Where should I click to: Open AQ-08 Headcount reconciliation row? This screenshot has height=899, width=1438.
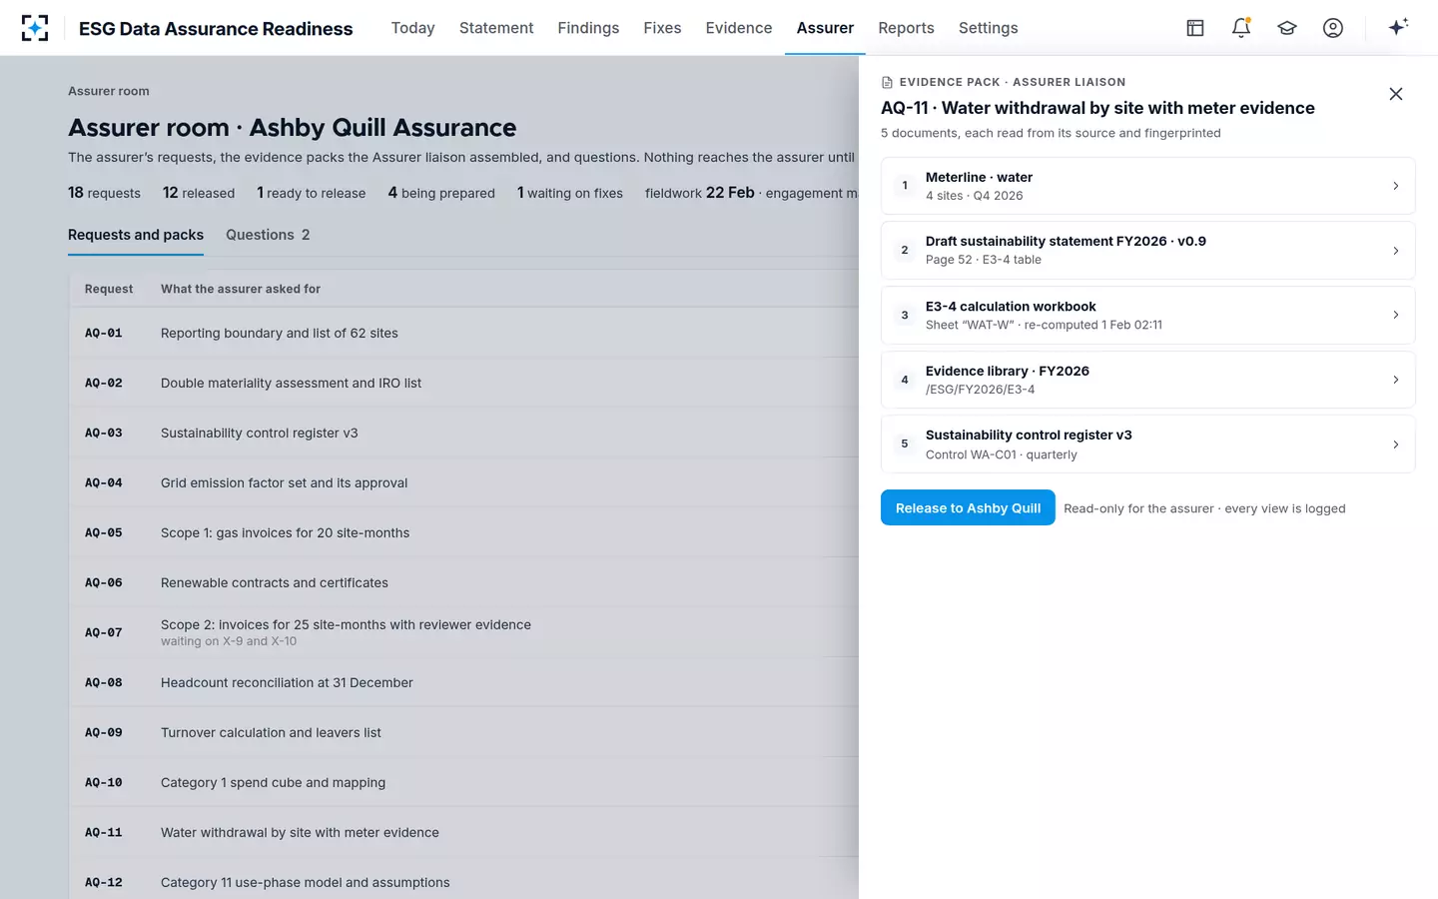(x=464, y=682)
